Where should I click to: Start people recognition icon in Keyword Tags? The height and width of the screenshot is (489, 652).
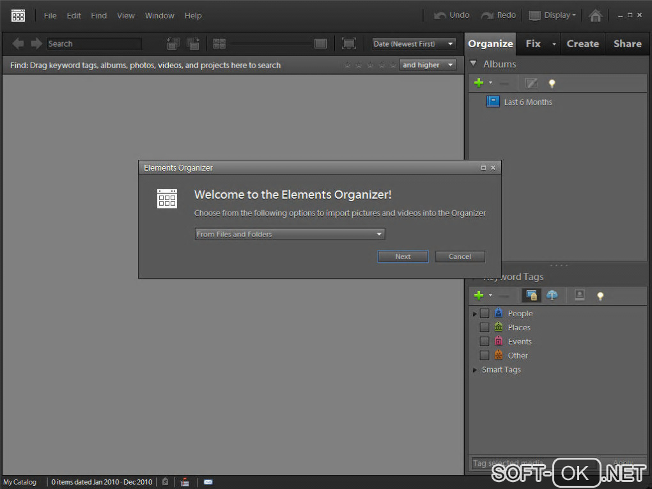[x=579, y=295]
